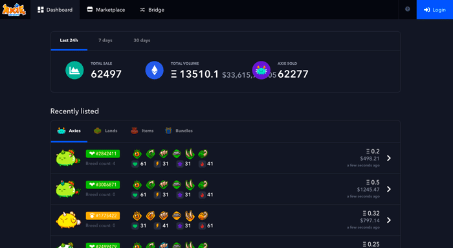Viewport: 453px width, 248px height.
Task: Switch to the Items listing tab
Action: point(142,131)
